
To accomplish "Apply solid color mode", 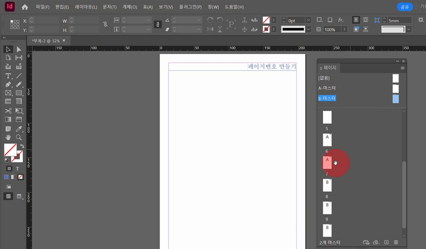I will pos(6,177).
